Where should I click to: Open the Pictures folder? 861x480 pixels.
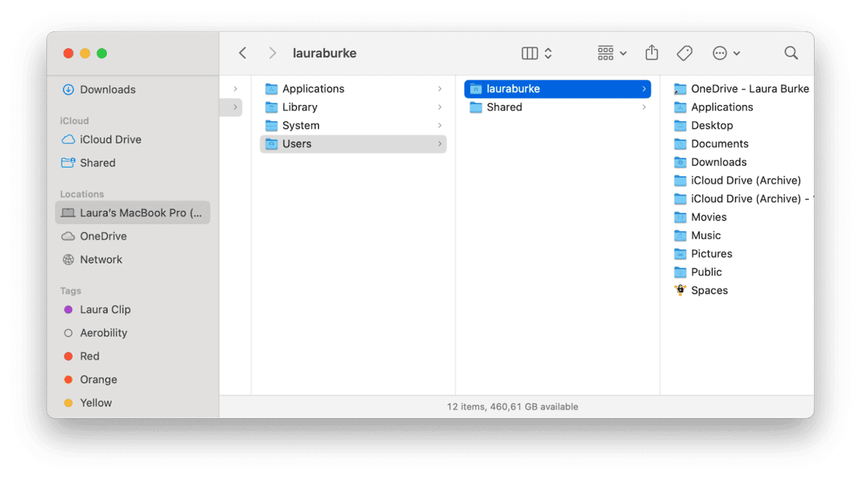pos(712,253)
